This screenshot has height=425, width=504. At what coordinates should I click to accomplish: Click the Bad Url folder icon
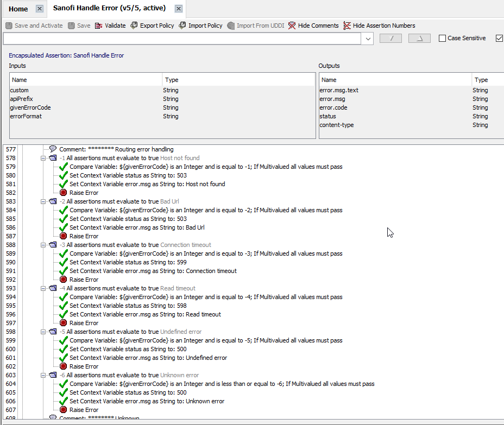53,201
